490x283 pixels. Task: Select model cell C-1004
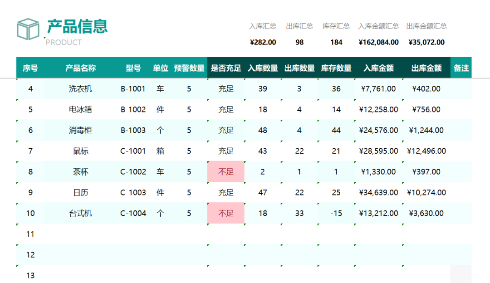tap(133, 213)
